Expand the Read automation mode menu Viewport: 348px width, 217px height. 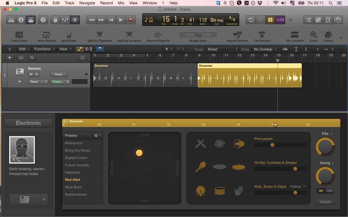coord(38,82)
